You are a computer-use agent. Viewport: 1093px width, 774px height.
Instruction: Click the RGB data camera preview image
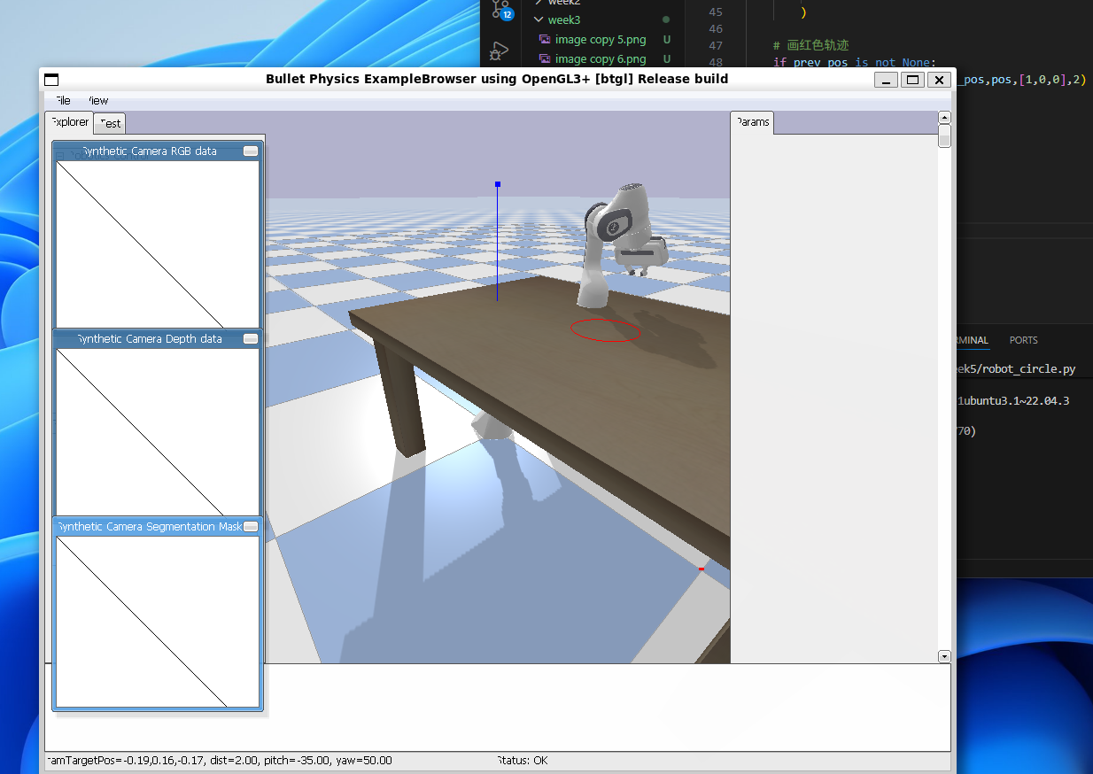pyautogui.click(x=158, y=244)
